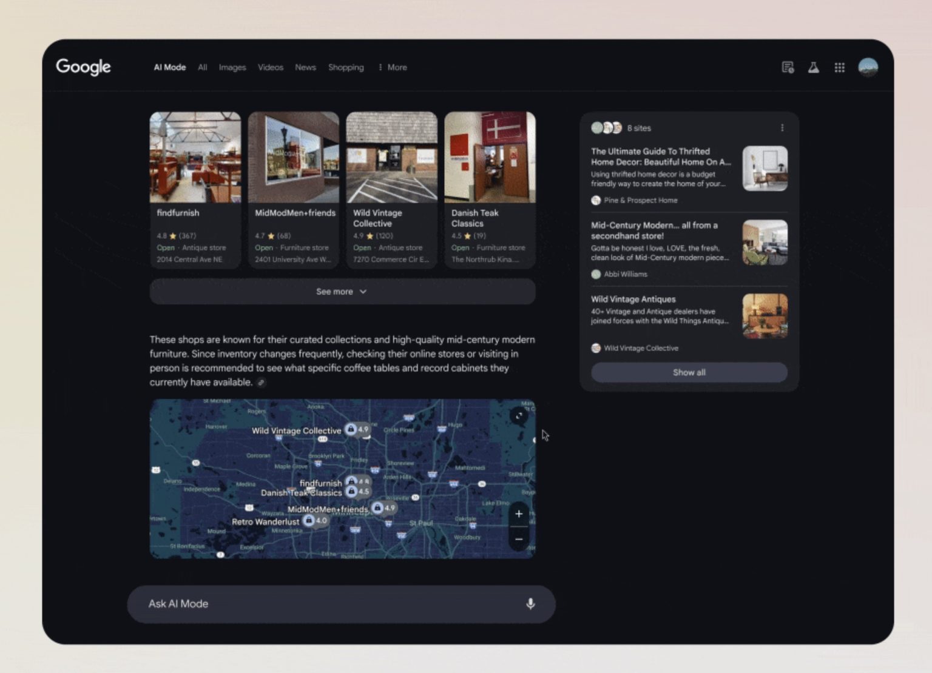Switch to the All results tab
The width and height of the screenshot is (932, 673).
point(203,67)
